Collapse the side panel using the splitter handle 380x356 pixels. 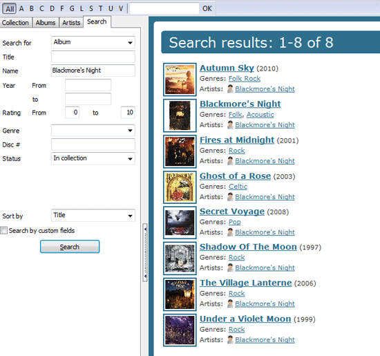[145, 252]
